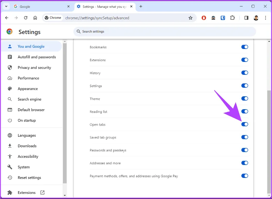This screenshot has height=199, width=272.
Task: Disable Open tabs sync toggle
Action: pos(244,124)
